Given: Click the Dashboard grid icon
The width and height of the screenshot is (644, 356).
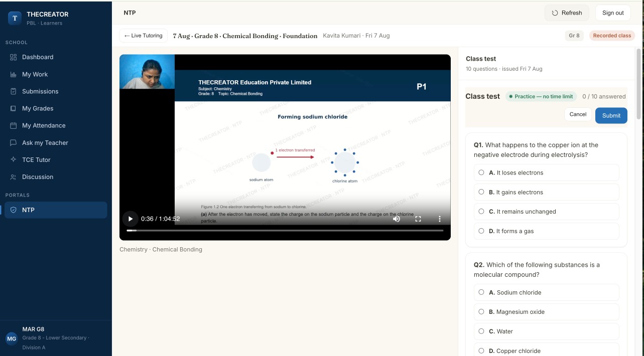Looking at the screenshot, I should [14, 57].
